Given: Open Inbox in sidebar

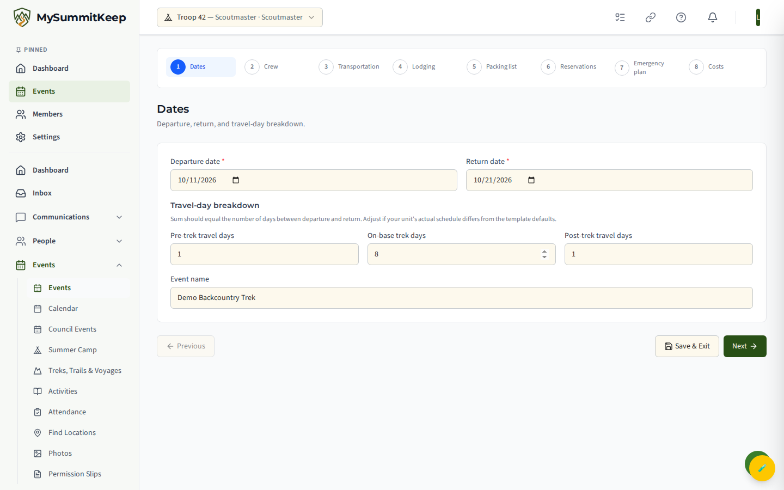Looking at the screenshot, I should (69, 193).
